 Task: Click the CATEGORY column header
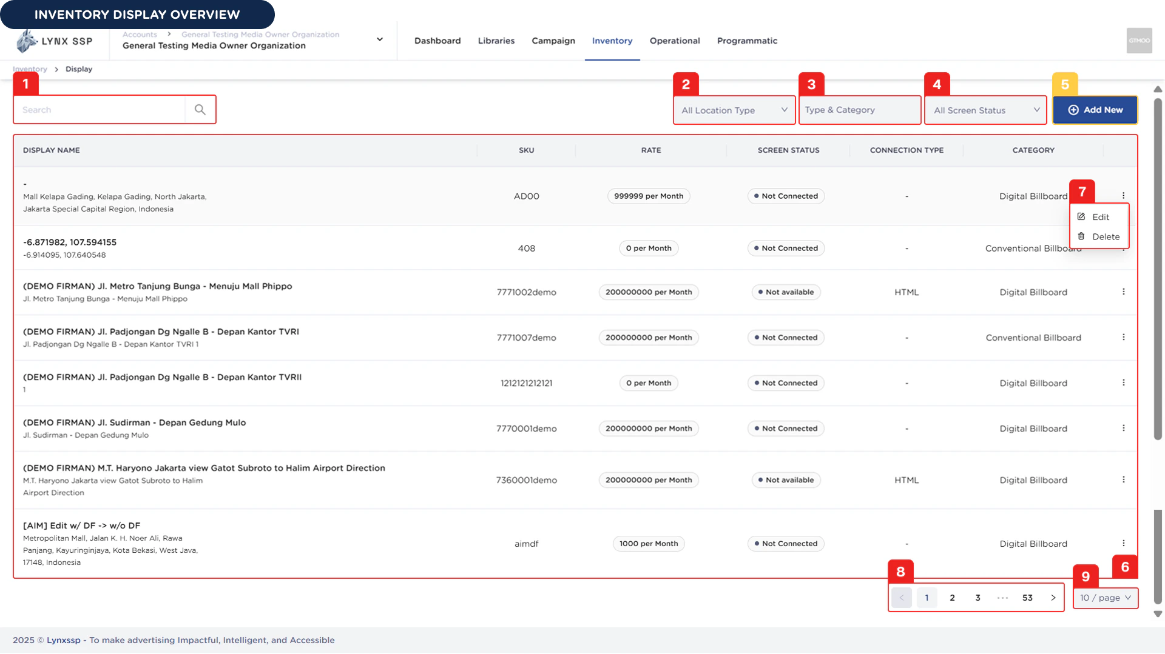(1033, 150)
